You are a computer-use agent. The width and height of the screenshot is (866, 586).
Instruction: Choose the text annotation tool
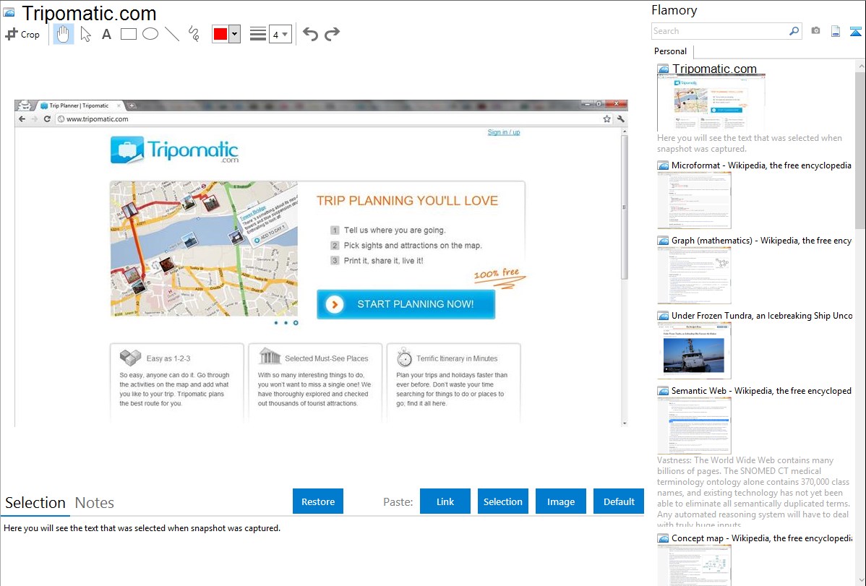tap(106, 34)
